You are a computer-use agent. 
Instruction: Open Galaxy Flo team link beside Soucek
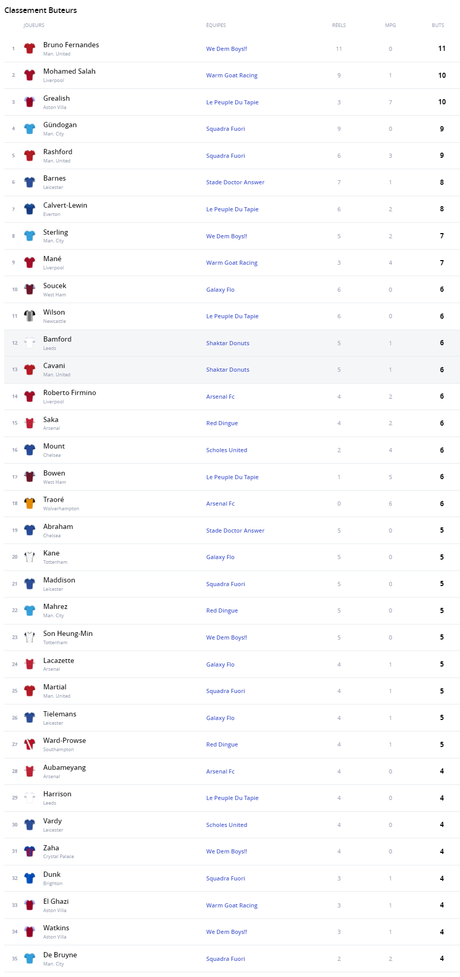(220, 290)
